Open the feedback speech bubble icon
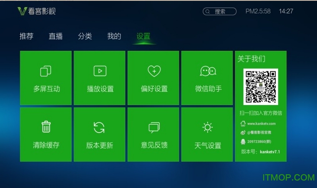 (154, 128)
